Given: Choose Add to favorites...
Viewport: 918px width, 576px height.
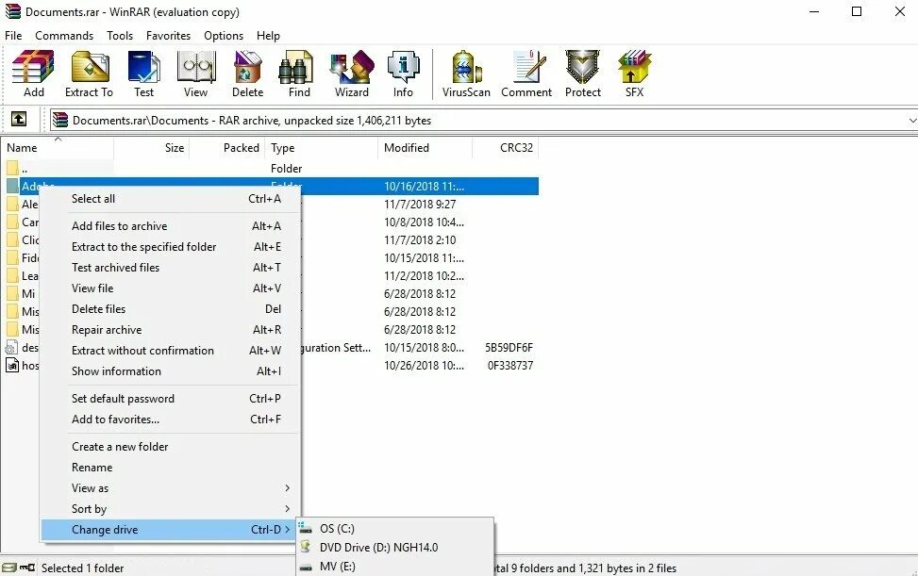Looking at the screenshot, I should pyautogui.click(x=171, y=420).
